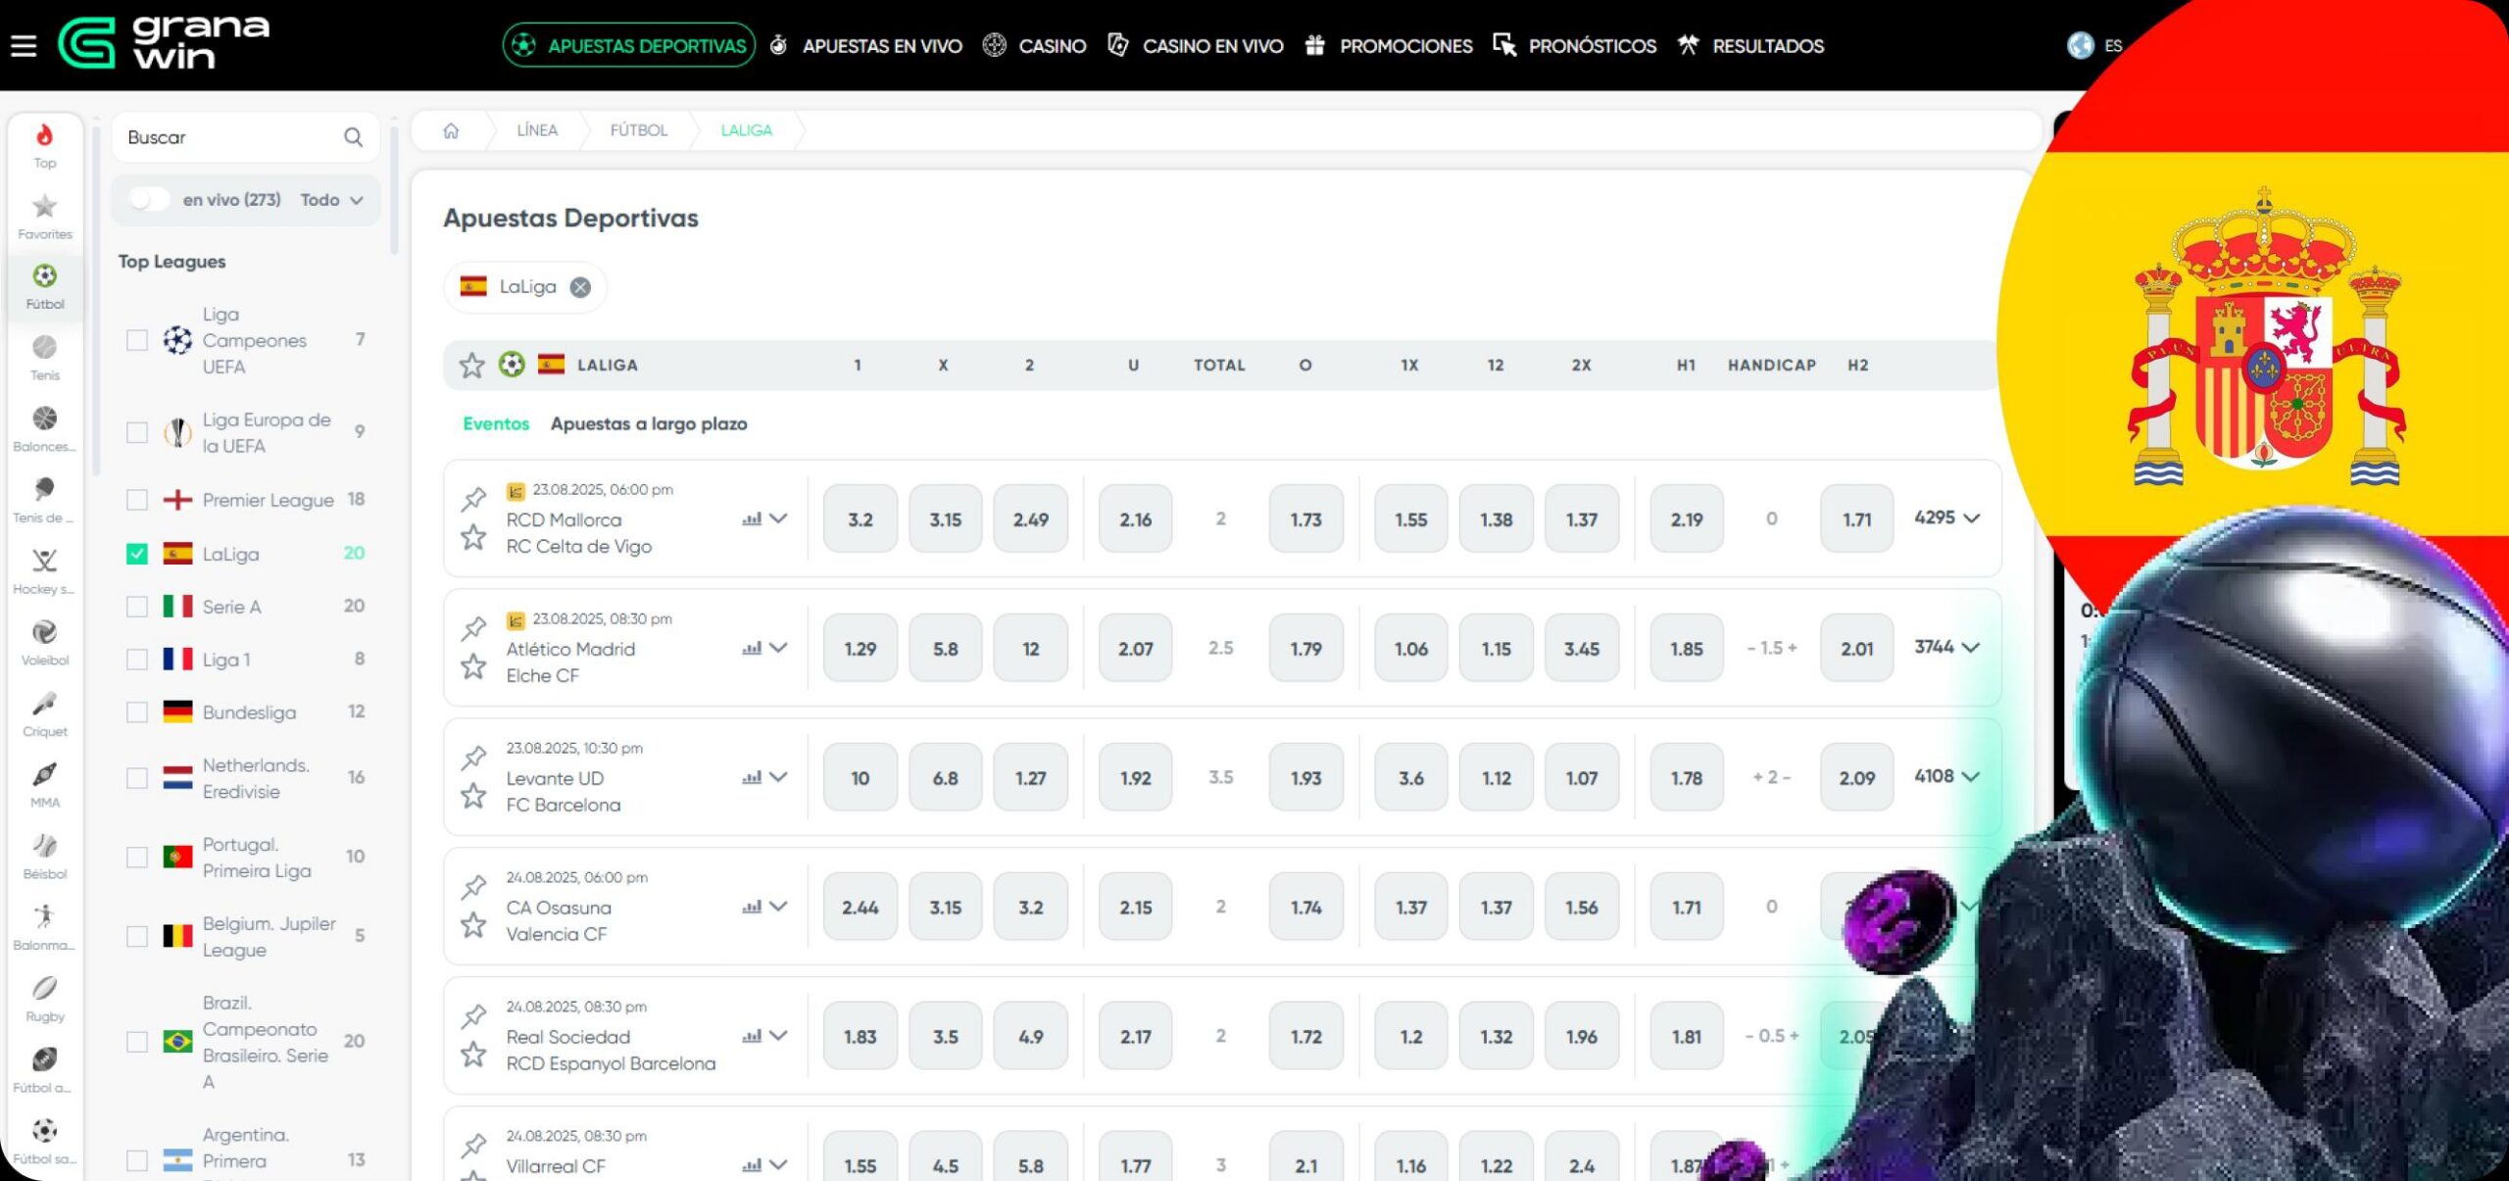Expand Levante UD match details chevron
The width and height of the screenshot is (2509, 1181).
pyautogui.click(x=778, y=777)
